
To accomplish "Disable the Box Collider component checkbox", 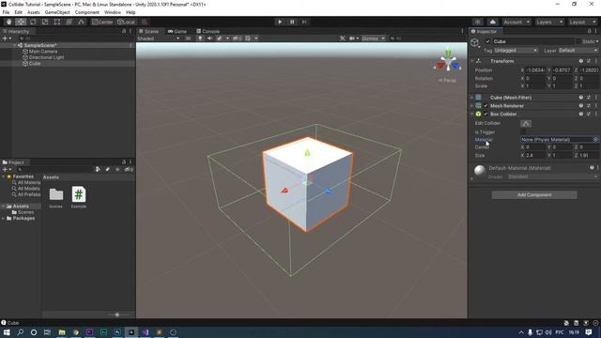I will pyautogui.click(x=486, y=115).
